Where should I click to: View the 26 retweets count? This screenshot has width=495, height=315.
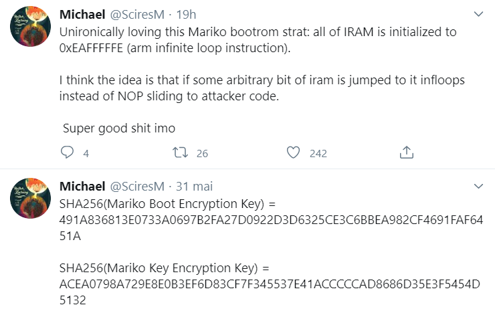pyautogui.click(x=202, y=153)
